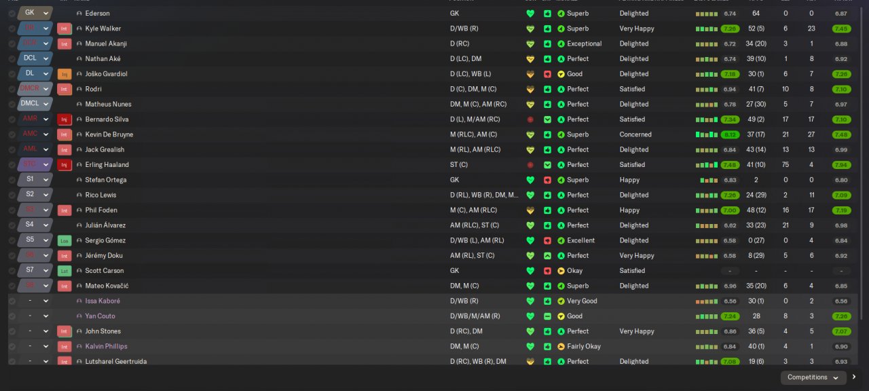The height and width of the screenshot is (391, 869).
Task: Tick the selection circle for Nathan Aké
Action: click(12, 59)
